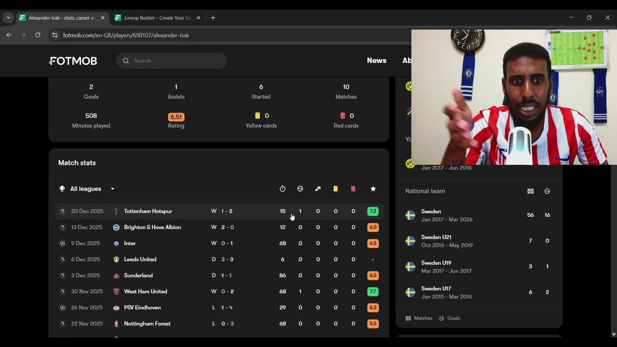The width and height of the screenshot is (617, 347).
Task: Open the All leagues dropdown
Action: coord(87,189)
